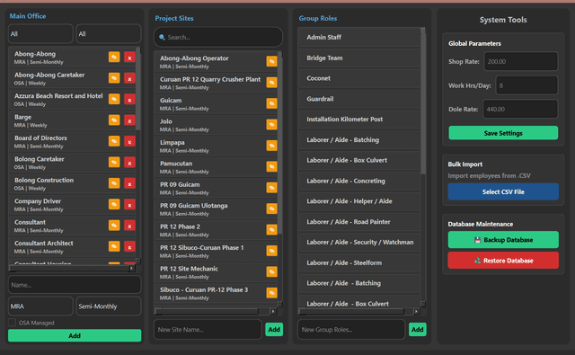Delete Company Driver entry
Viewport: 575px width, 355px height.
point(129,204)
